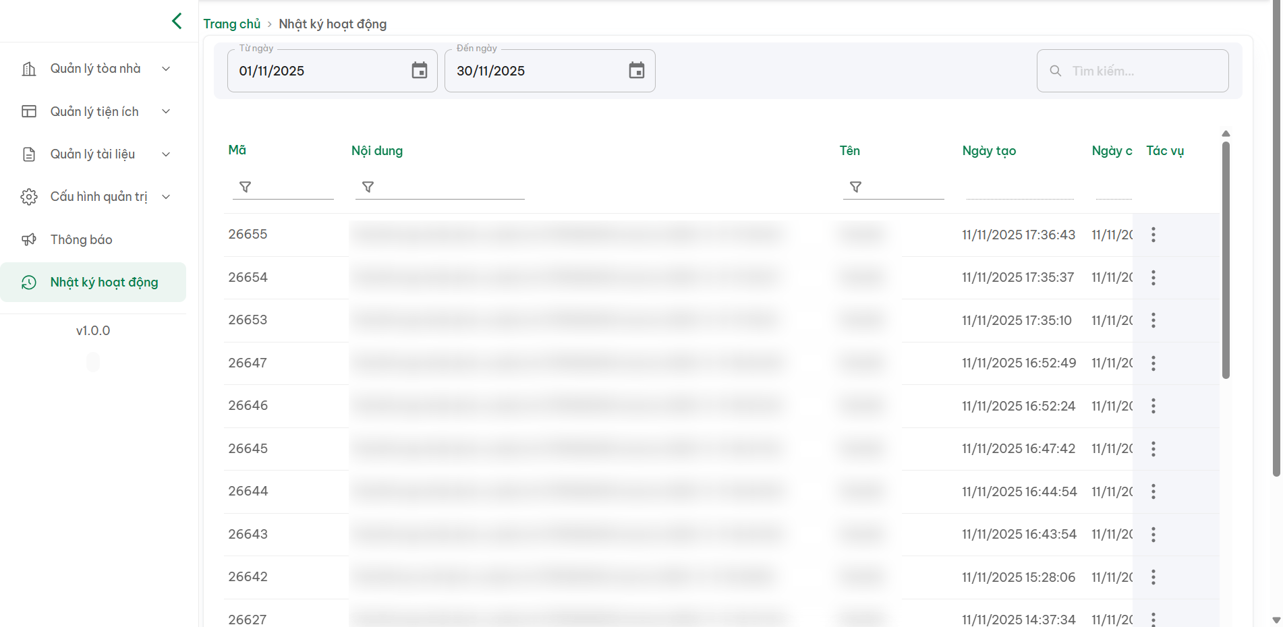Viewport: 1283px width, 627px height.
Task: Open three-dot menu for row 26643
Action: 1153,535
